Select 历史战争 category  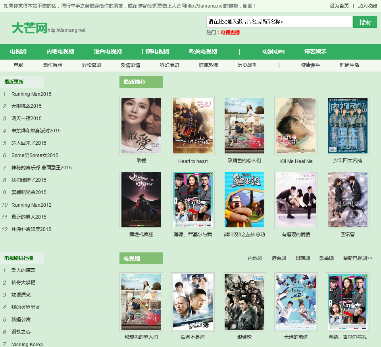[247, 65]
